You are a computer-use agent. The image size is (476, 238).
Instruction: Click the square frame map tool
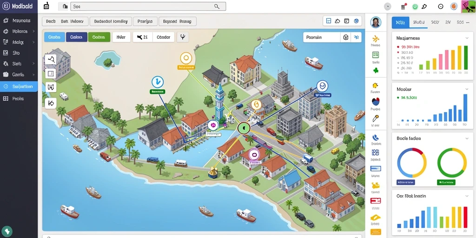tap(51, 73)
